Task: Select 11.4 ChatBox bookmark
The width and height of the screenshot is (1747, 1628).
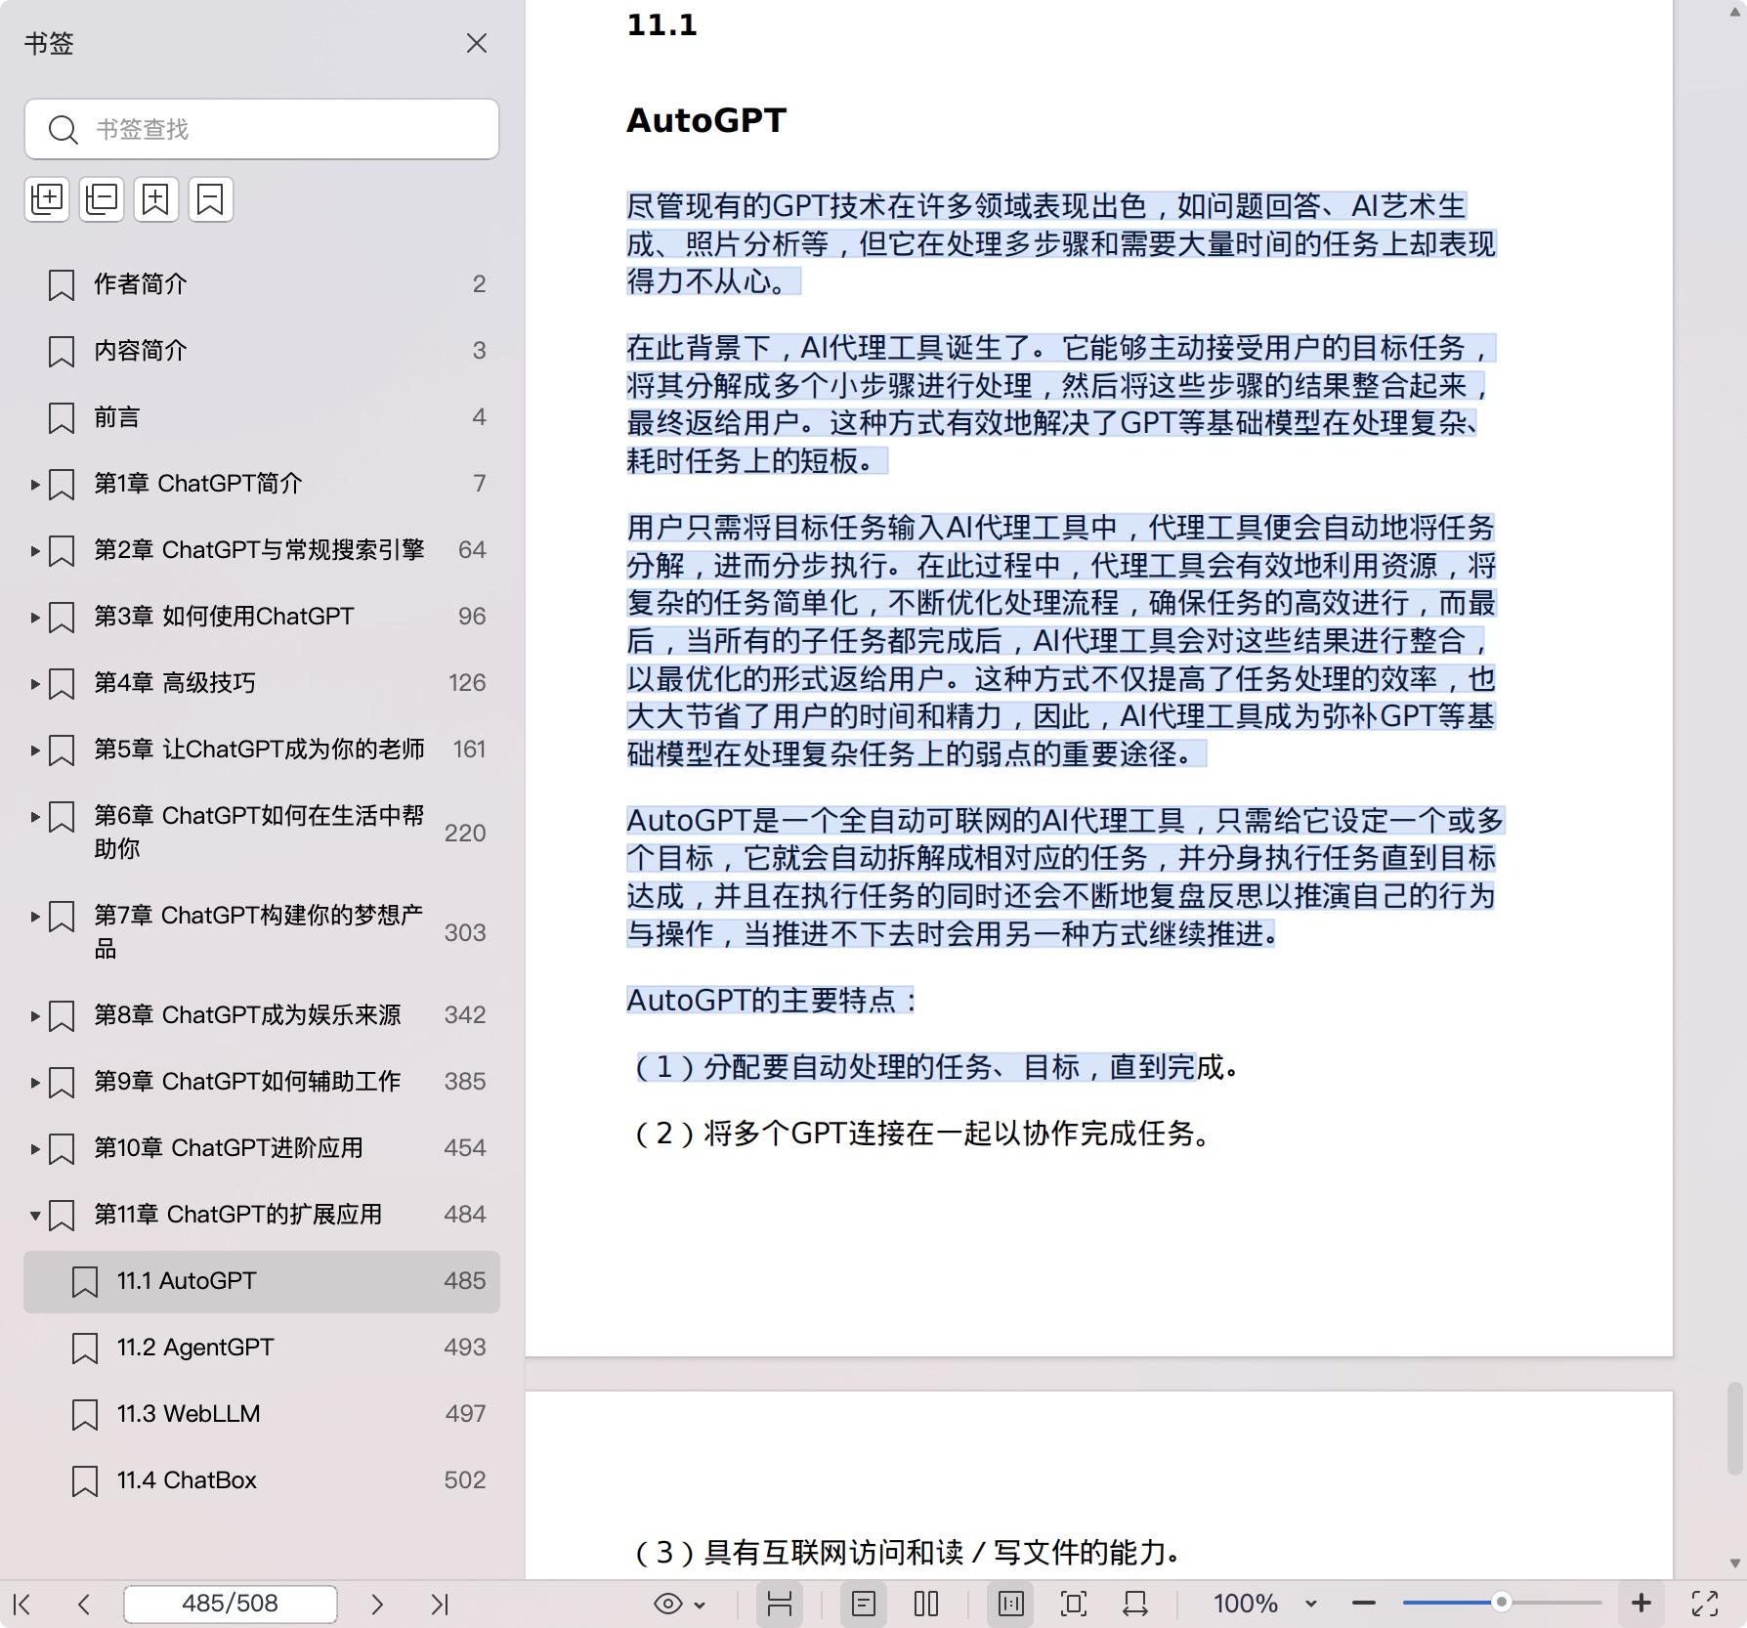Action: (262, 1480)
